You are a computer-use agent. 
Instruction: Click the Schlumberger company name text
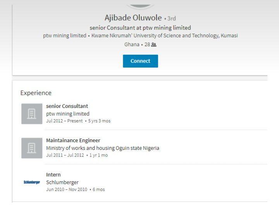(62, 182)
